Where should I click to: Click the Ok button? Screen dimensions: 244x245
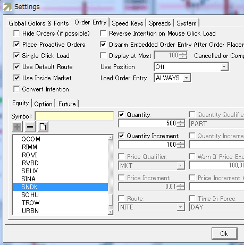click(224, 233)
